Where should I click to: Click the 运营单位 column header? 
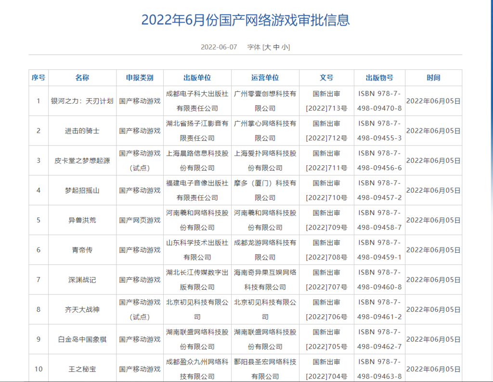[x=265, y=78]
